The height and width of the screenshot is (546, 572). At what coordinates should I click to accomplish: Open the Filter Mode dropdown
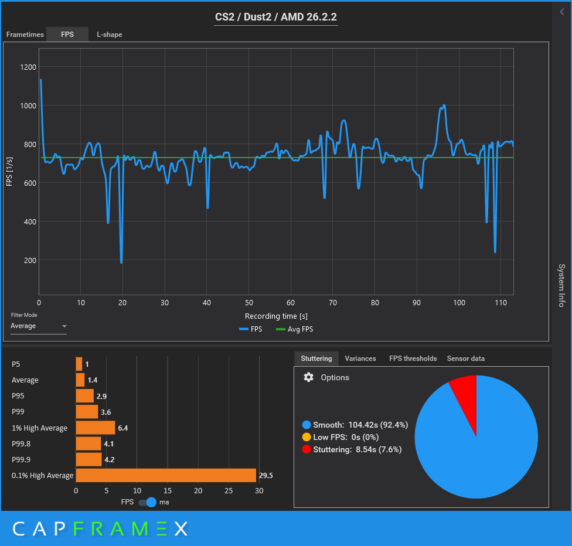(39, 326)
